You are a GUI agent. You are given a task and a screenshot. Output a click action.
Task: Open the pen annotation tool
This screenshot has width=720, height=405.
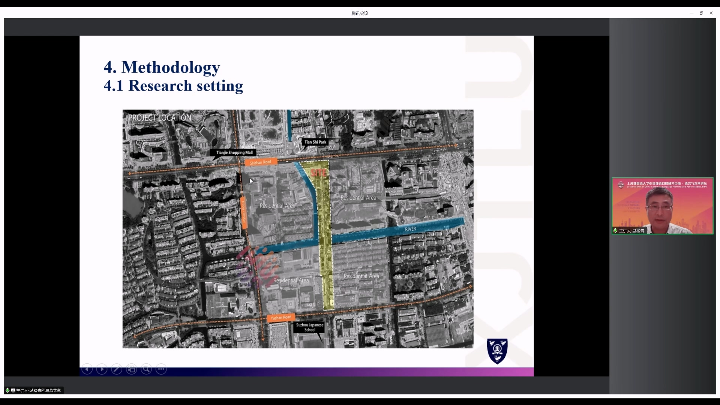(x=117, y=369)
